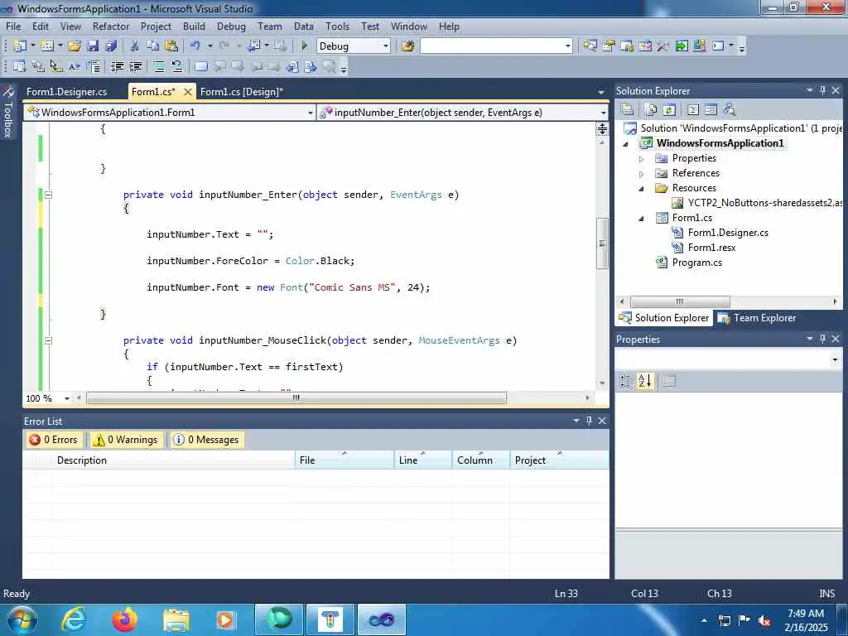Open the Build menu

[x=194, y=26]
